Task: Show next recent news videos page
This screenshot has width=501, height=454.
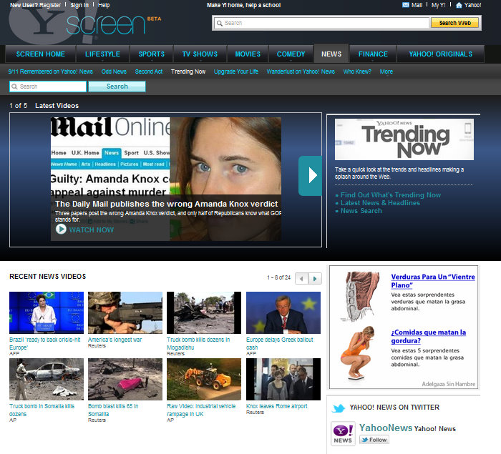Action: (315, 279)
